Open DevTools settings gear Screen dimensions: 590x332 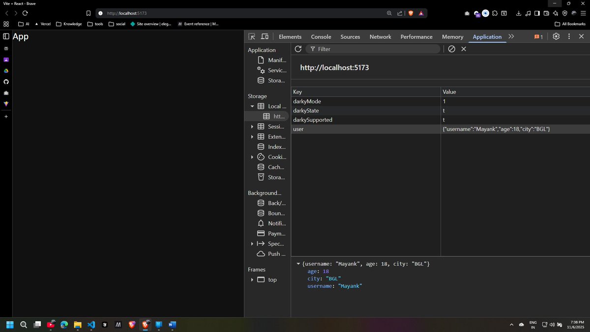pyautogui.click(x=555, y=36)
